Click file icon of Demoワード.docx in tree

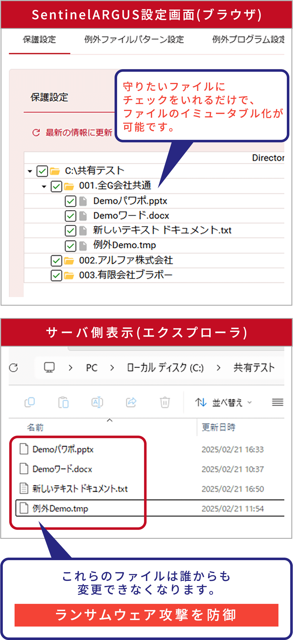[83, 216]
